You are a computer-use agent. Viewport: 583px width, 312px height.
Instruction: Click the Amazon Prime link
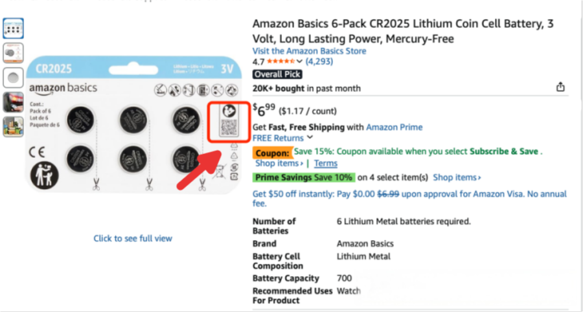tap(394, 127)
